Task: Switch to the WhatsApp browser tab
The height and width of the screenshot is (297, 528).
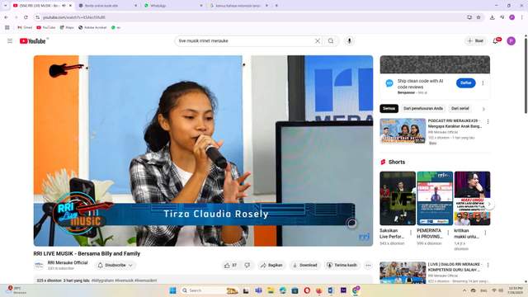Action: (173, 6)
